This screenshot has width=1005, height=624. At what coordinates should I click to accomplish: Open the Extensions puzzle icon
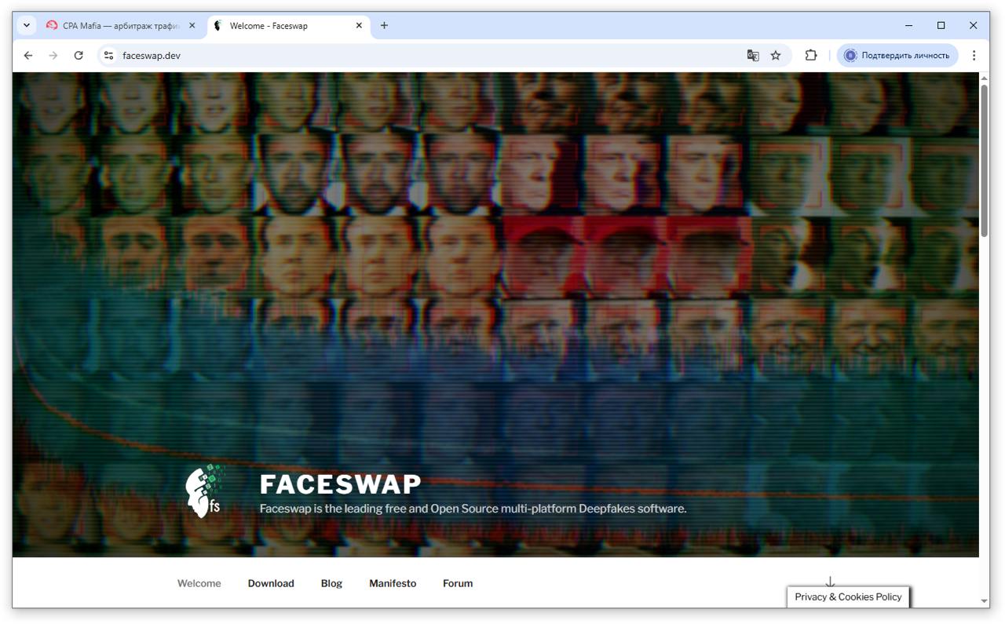(811, 56)
